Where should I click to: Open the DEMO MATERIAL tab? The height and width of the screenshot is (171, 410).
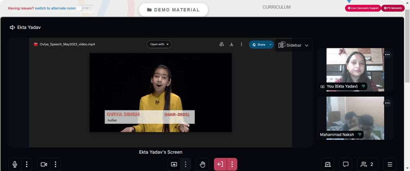pos(173,10)
